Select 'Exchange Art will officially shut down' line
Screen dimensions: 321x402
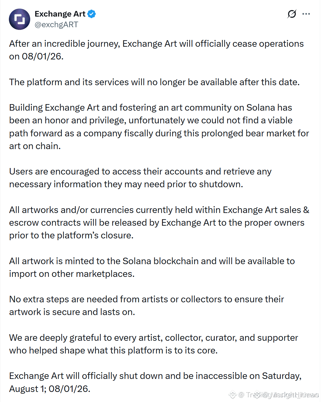point(155,376)
